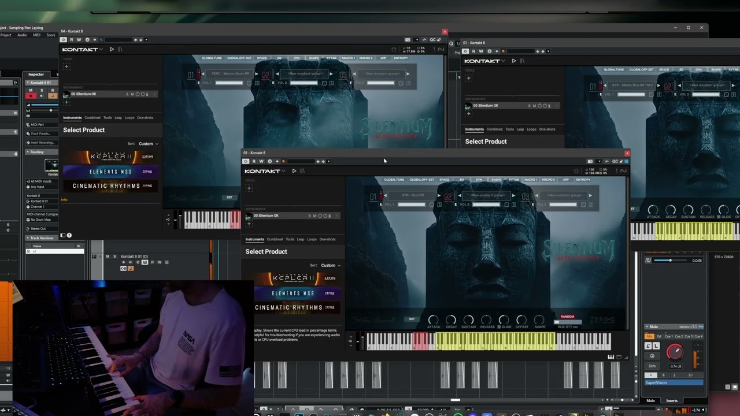
Task: Open the XY TAB page in 03 Kontakt Silentium
Action: pyautogui.click(x=513, y=180)
